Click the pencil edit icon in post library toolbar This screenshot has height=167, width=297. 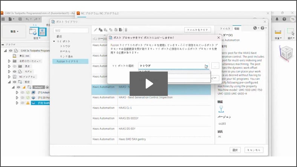pyautogui.click(x=96, y=30)
